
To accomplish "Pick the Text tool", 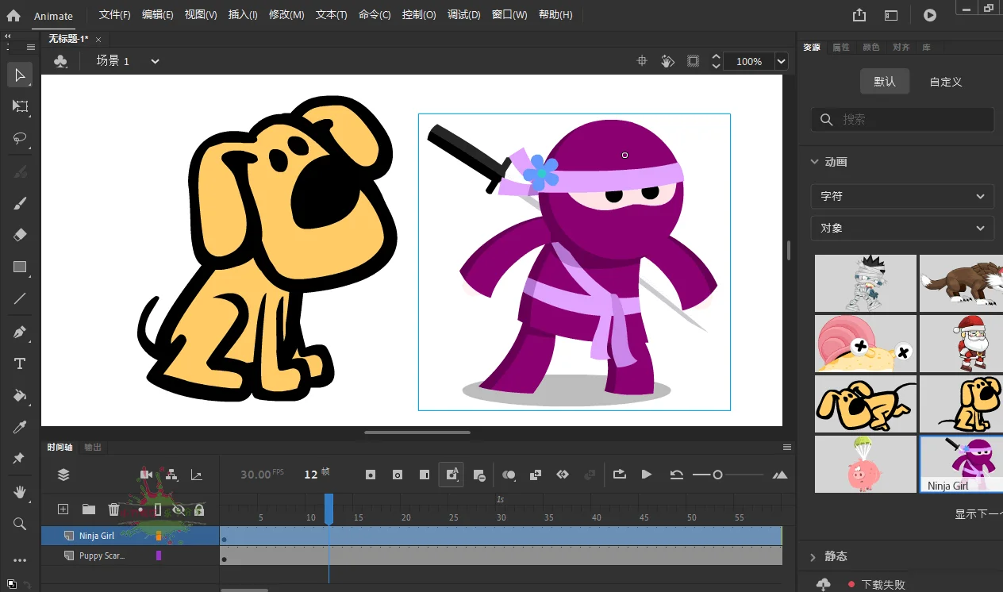I will coord(20,363).
